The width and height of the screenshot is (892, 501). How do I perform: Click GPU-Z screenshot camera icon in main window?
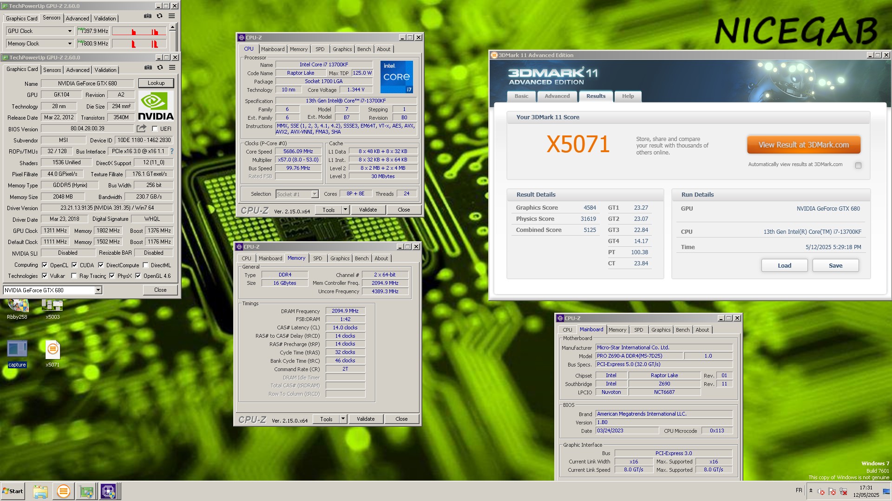tap(148, 67)
